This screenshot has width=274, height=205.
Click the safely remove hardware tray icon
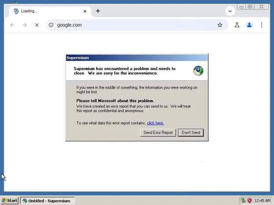[x=243, y=201]
